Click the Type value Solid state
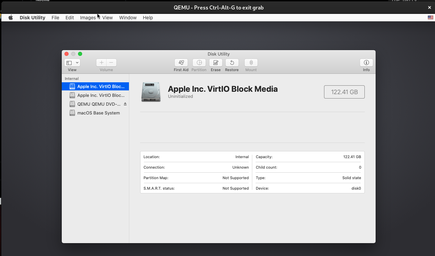 (x=352, y=178)
